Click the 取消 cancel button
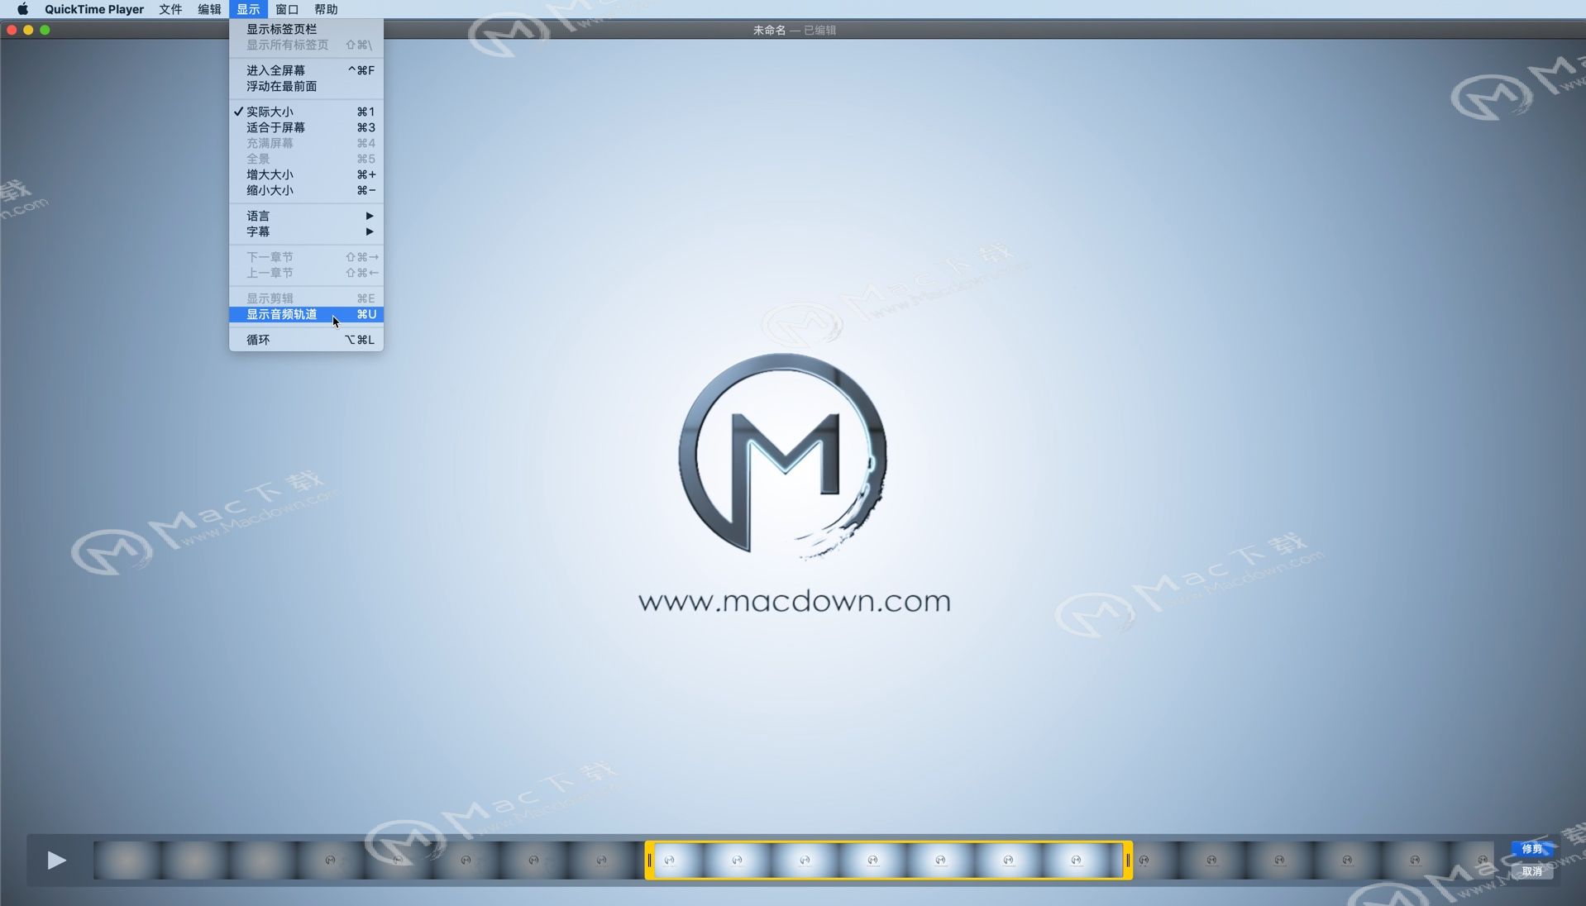This screenshot has width=1586, height=906. click(x=1532, y=871)
